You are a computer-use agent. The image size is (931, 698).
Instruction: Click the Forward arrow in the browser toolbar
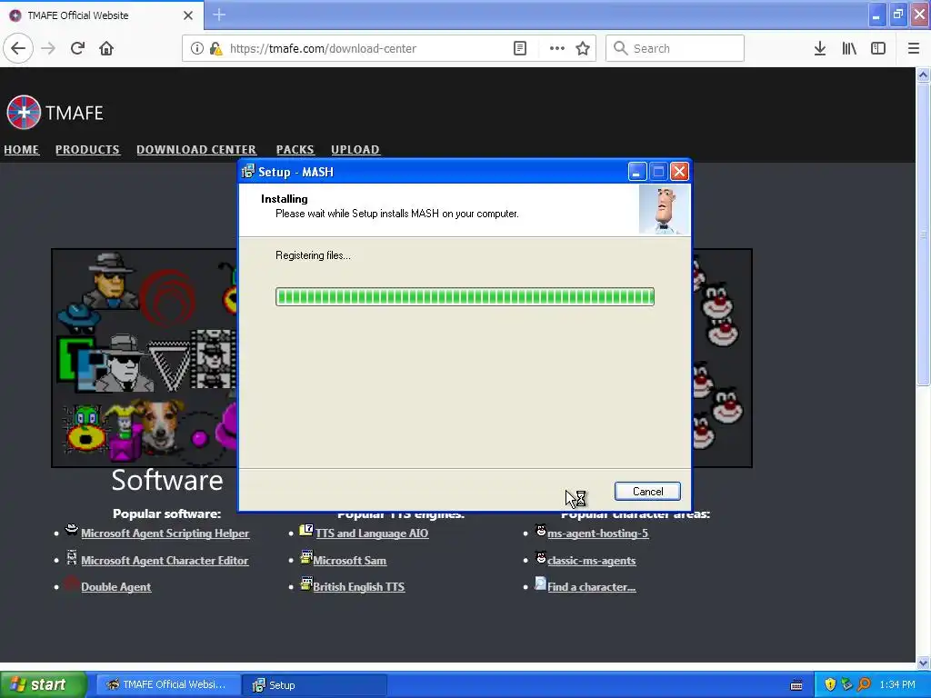point(48,48)
